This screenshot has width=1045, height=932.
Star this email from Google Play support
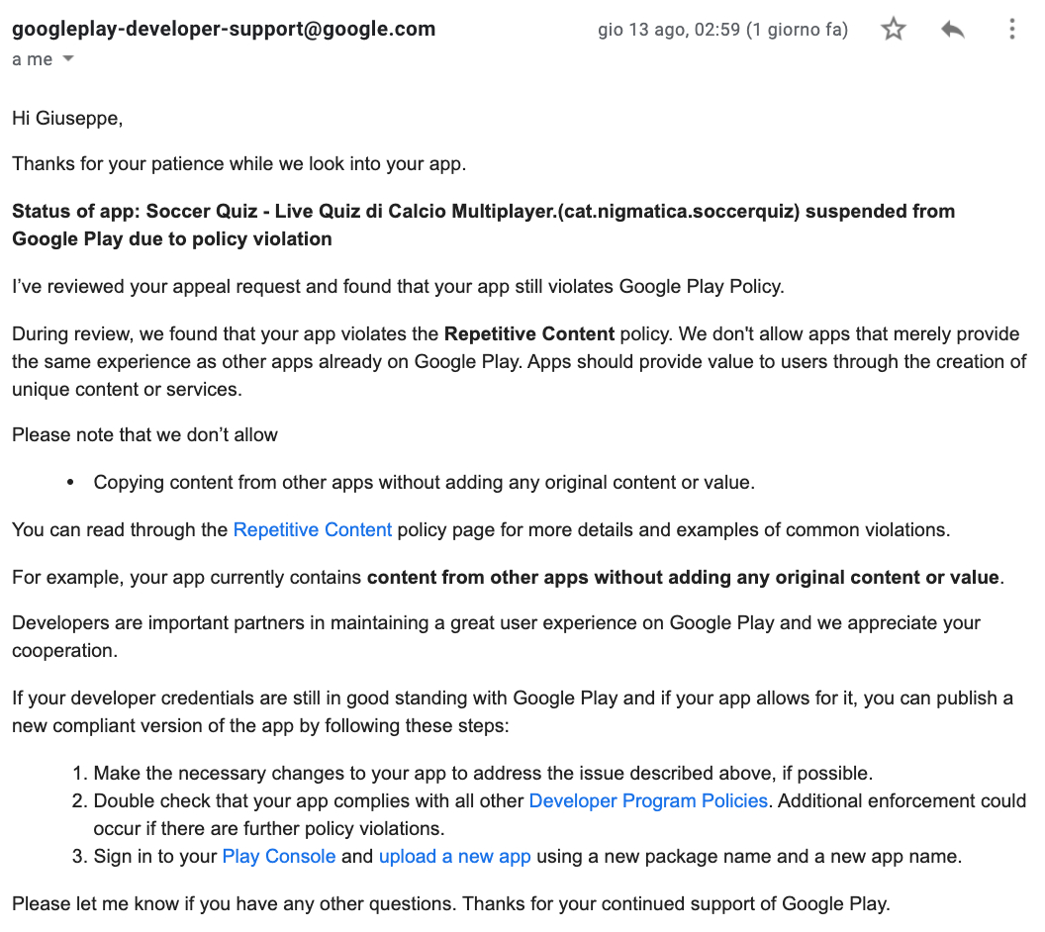[893, 29]
